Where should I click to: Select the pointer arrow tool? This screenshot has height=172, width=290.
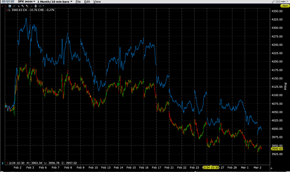click(19, 6)
